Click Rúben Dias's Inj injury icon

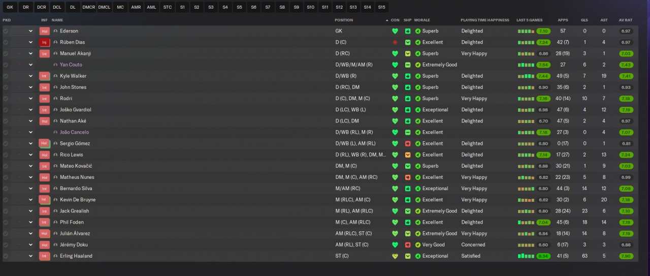pos(45,42)
